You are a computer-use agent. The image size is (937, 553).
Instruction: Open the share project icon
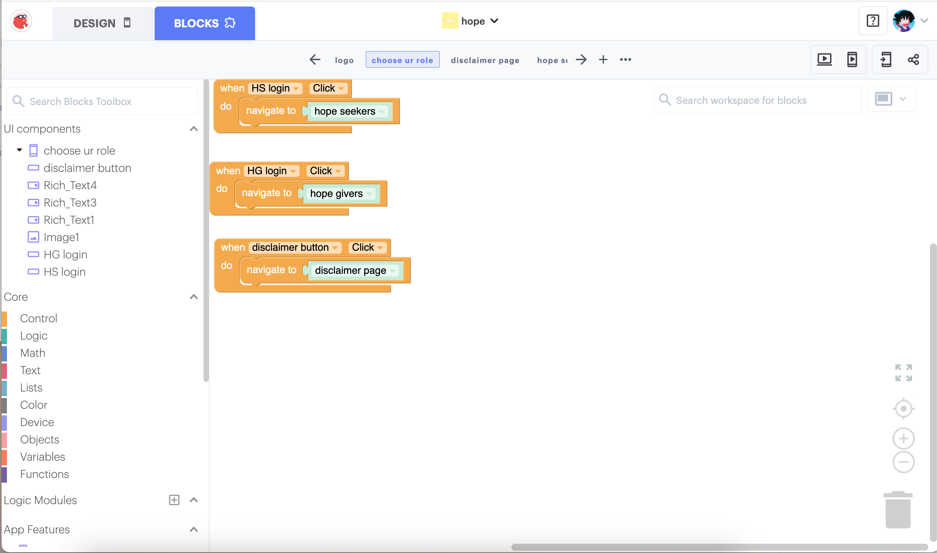913,60
